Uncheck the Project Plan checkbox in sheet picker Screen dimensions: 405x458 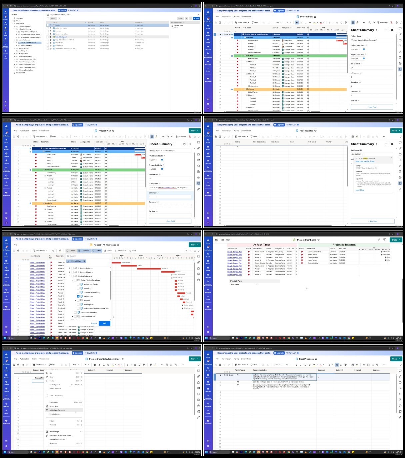(78, 296)
